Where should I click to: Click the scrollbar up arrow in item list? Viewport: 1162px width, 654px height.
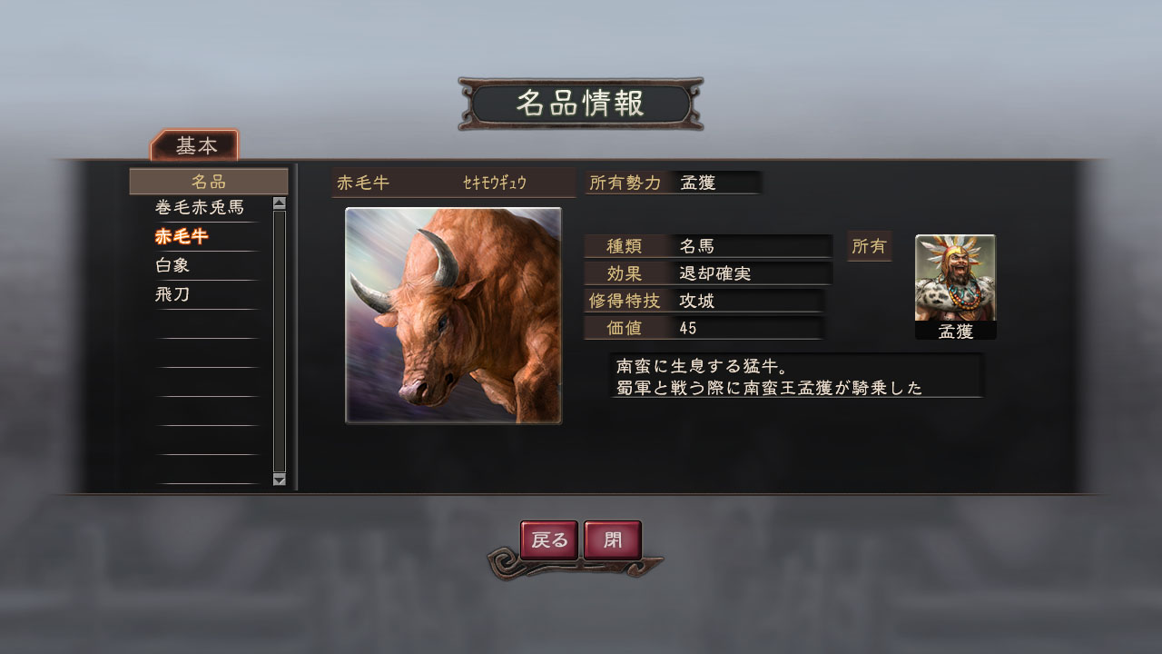coord(279,203)
